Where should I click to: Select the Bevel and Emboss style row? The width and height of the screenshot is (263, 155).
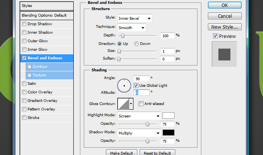tap(47, 58)
